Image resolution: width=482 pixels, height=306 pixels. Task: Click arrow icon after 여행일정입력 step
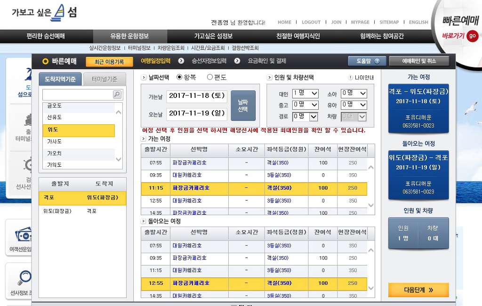click(181, 61)
